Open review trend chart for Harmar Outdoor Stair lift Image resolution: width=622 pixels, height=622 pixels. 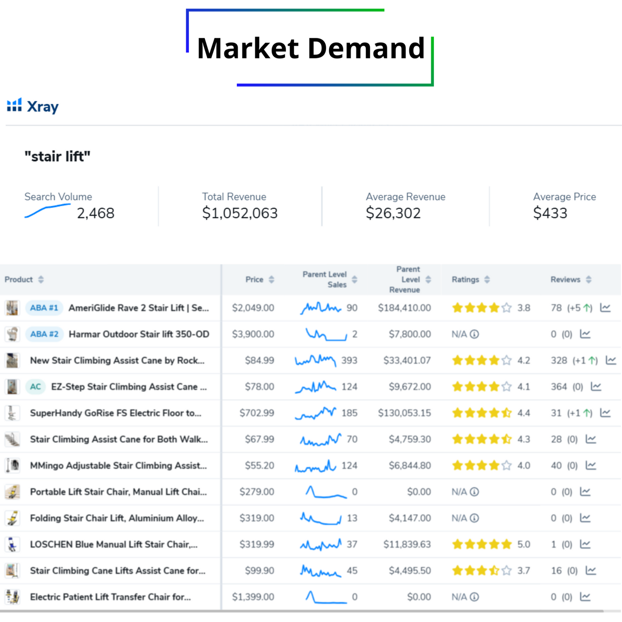point(585,334)
